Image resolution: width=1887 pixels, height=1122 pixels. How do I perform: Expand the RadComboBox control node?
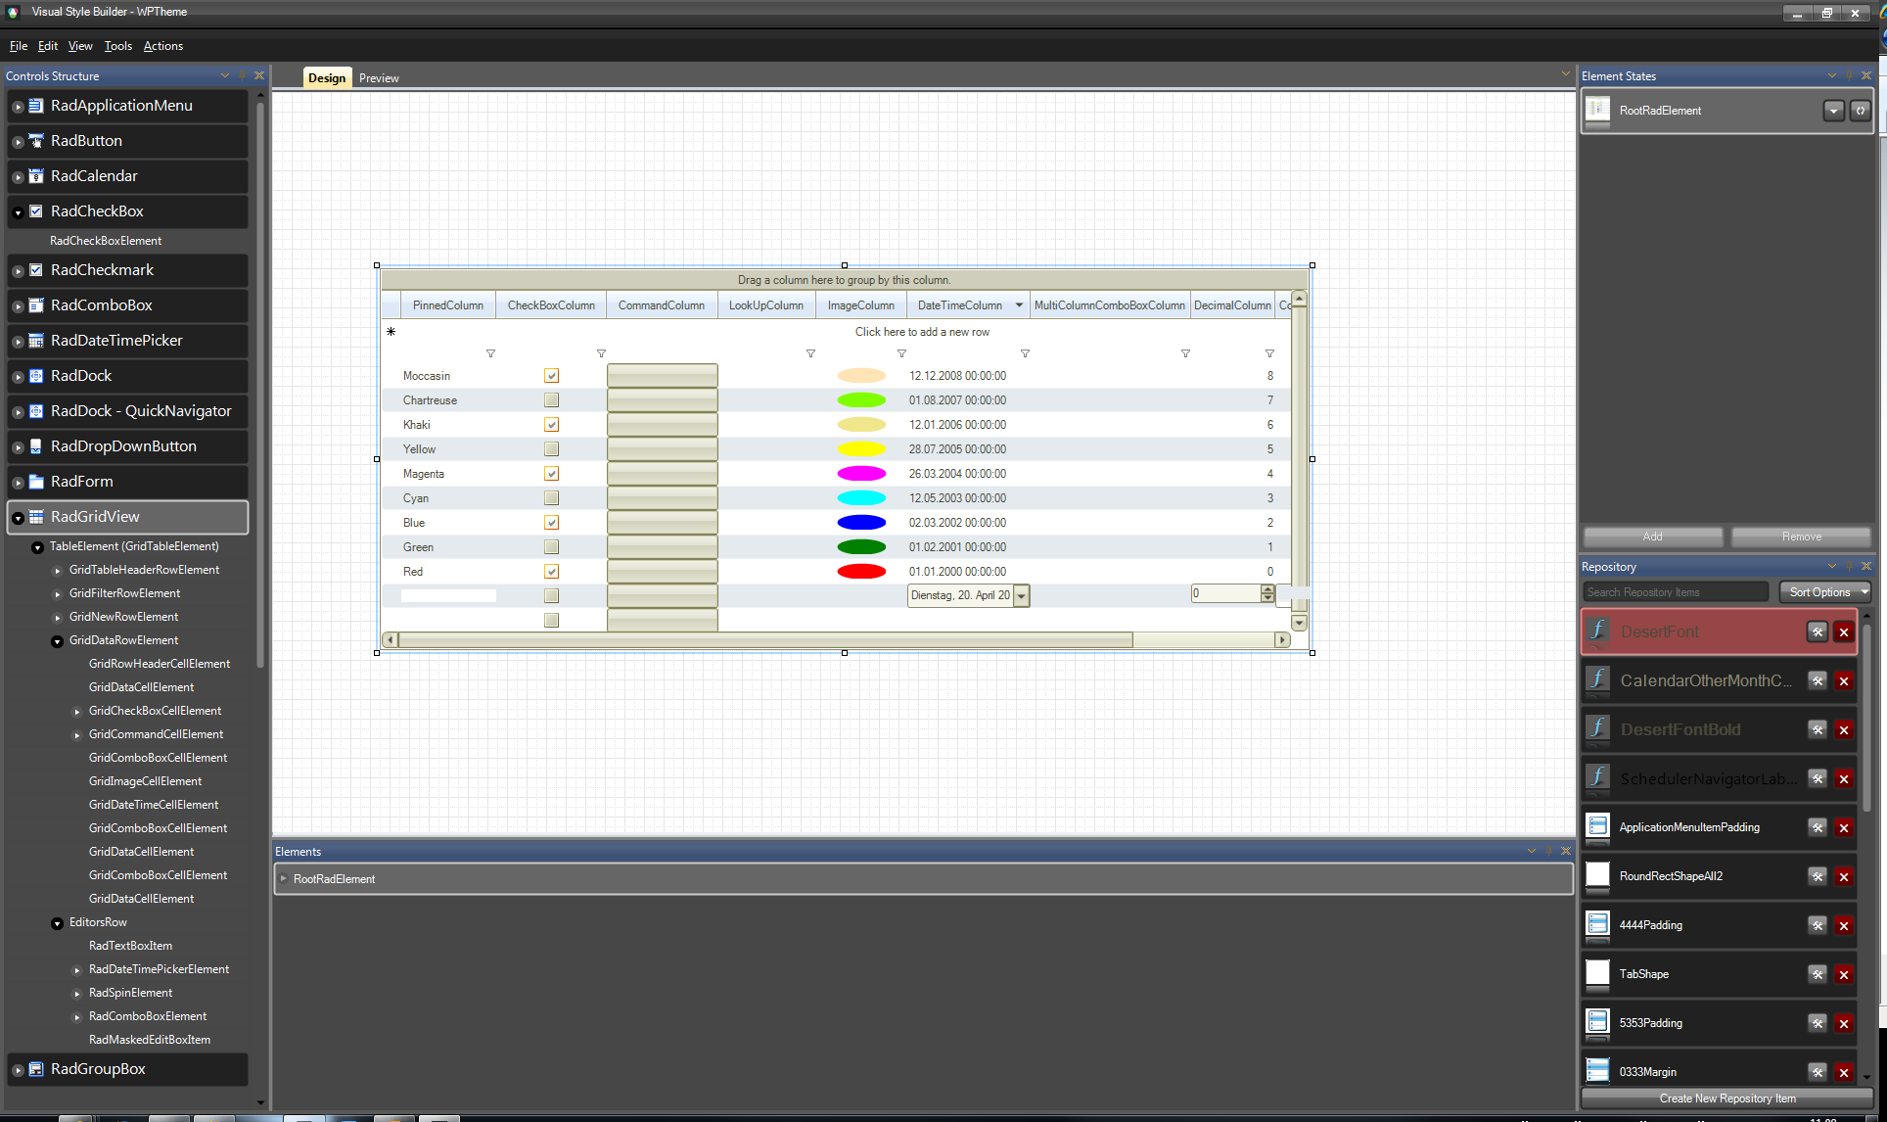point(18,306)
